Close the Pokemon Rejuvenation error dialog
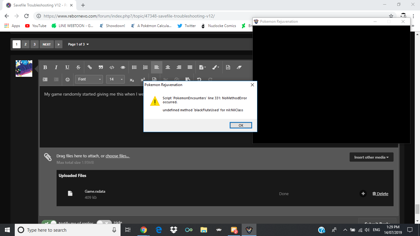This screenshot has width=420, height=236. point(252,85)
